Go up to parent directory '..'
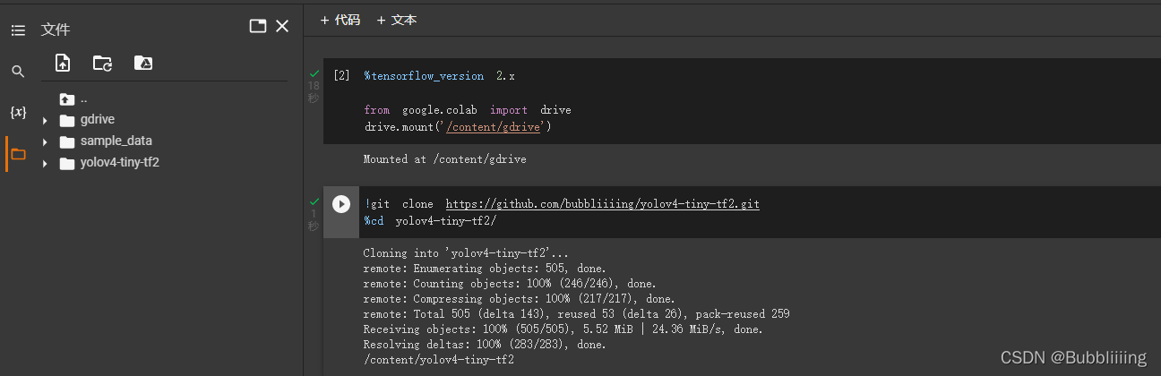 (x=73, y=98)
